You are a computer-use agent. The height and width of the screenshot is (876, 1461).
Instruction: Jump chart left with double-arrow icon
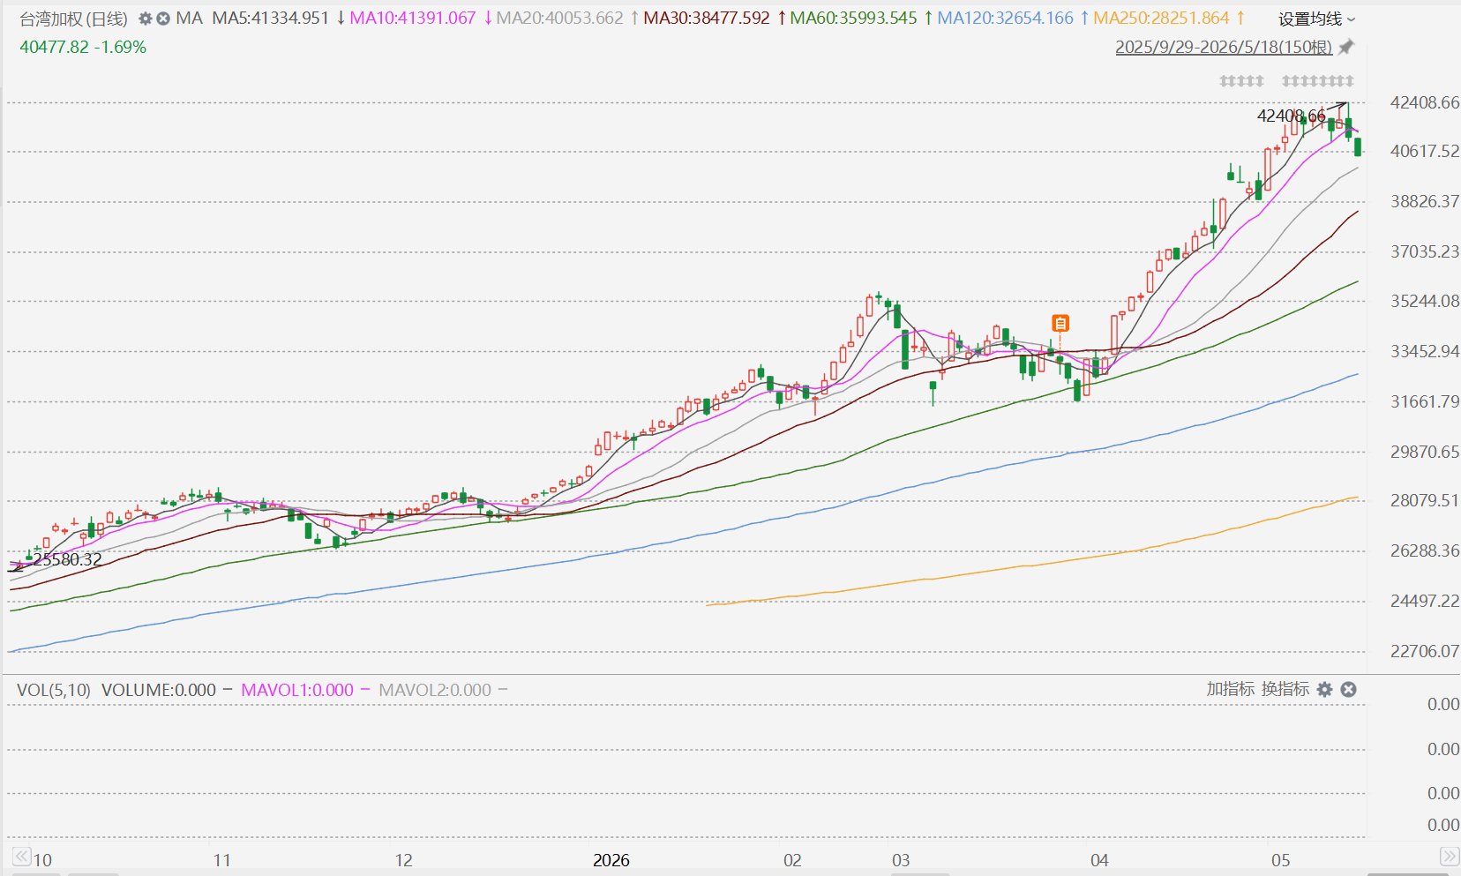(x=19, y=856)
